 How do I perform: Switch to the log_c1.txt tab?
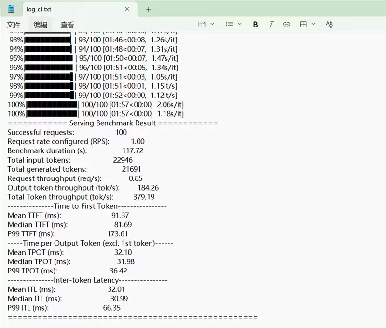tap(72, 9)
